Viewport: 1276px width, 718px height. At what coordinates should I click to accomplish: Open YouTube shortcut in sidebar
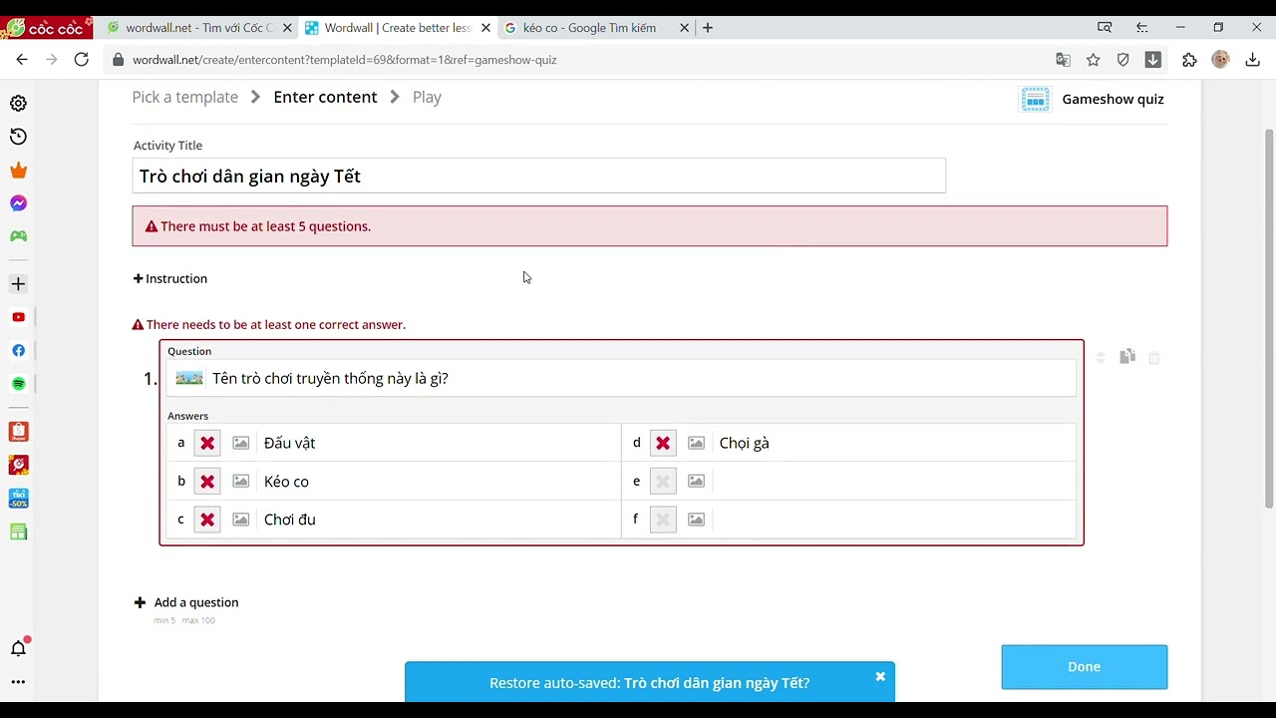(x=18, y=317)
